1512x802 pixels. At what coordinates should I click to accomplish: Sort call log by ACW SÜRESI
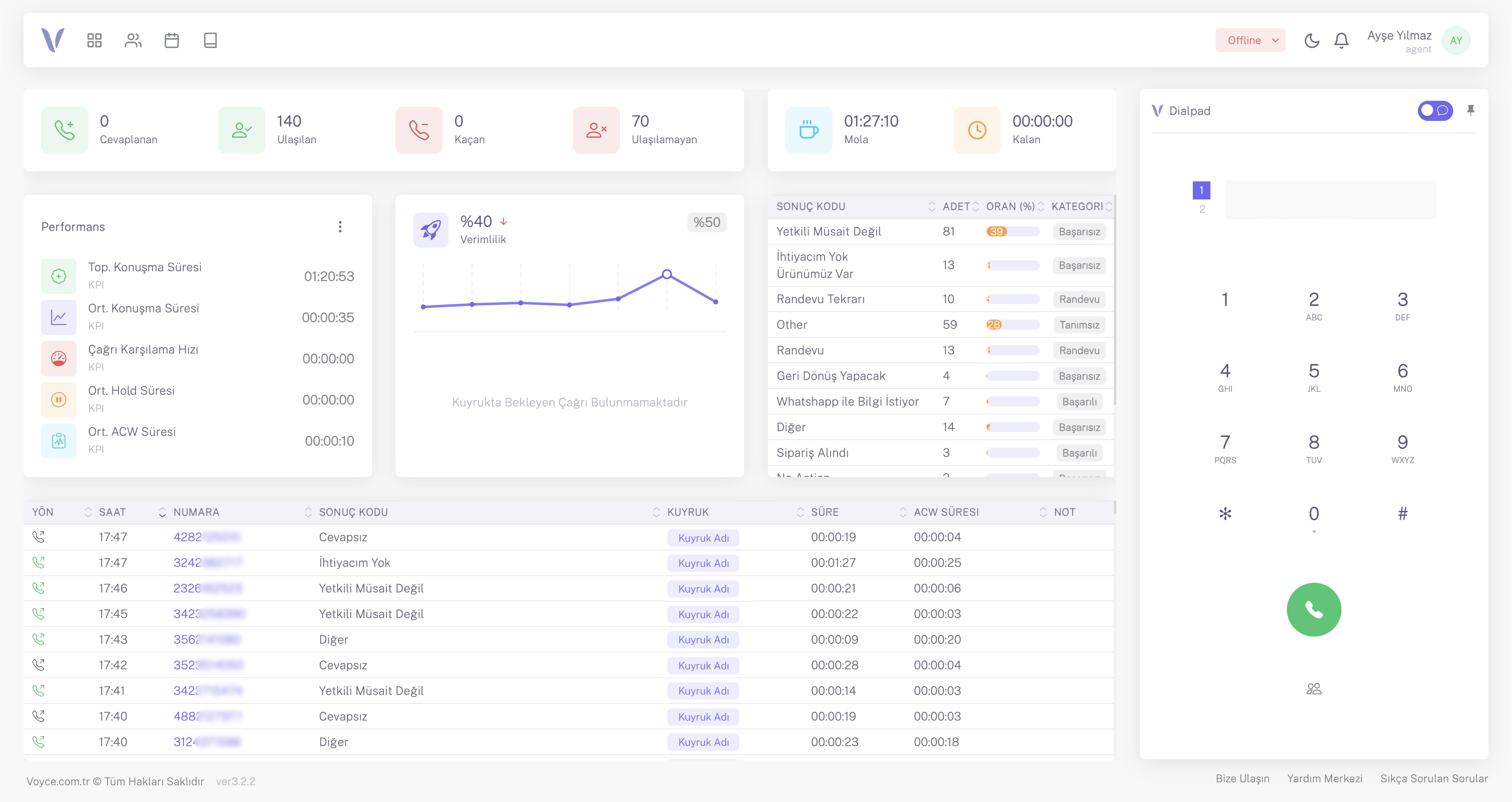(x=1042, y=512)
